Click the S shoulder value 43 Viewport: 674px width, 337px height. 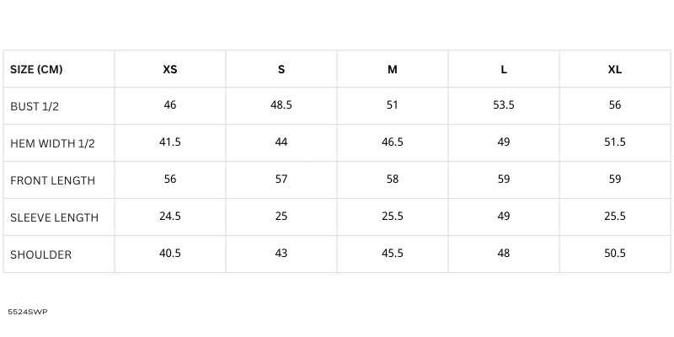pyautogui.click(x=281, y=254)
